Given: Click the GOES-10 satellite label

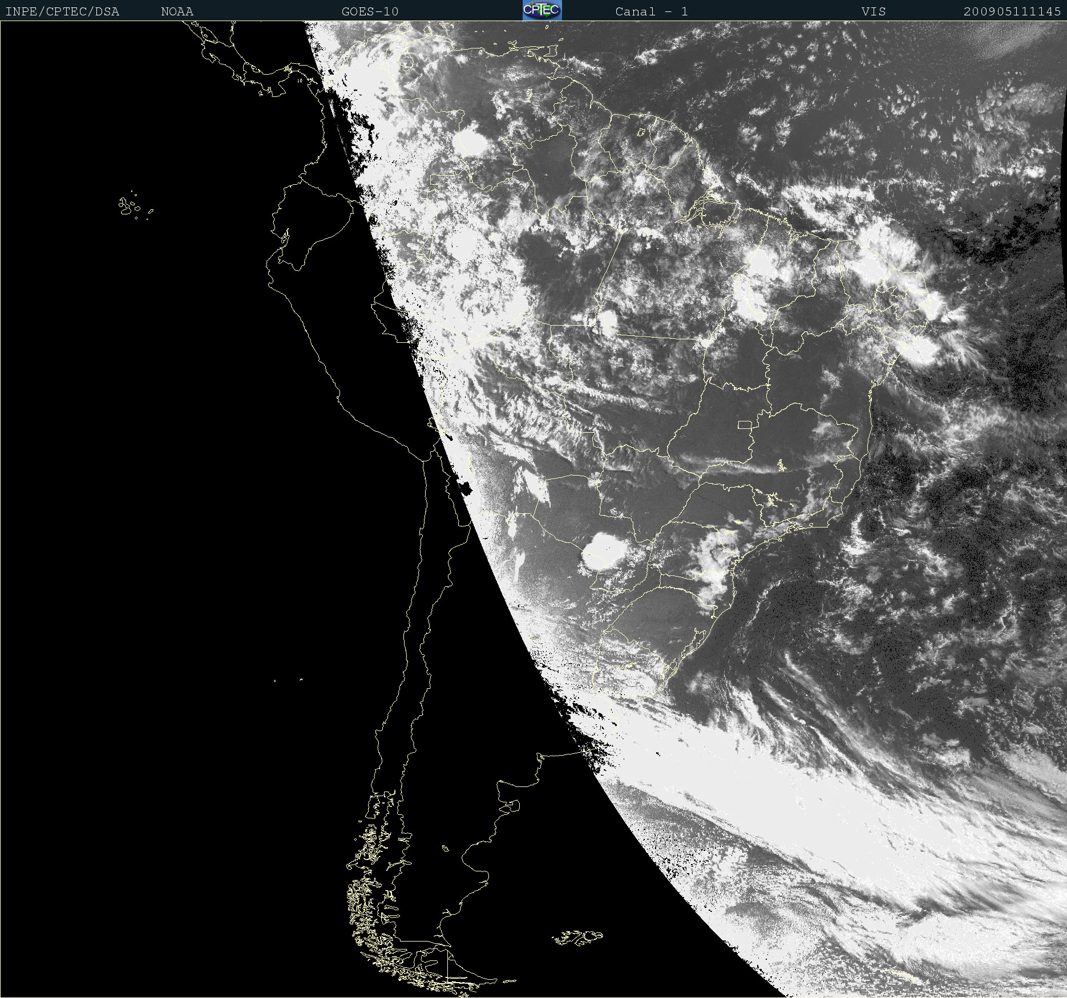Looking at the screenshot, I should pyautogui.click(x=370, y=11).
